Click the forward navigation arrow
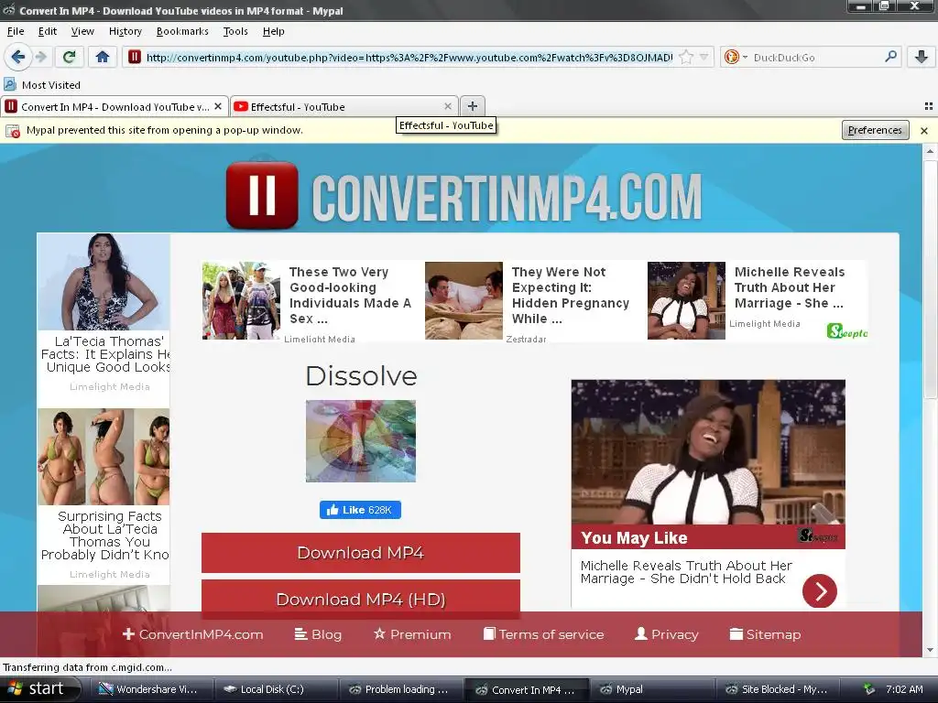Image resolution: width=938 pixels, height=703 pixels. tap(41, 57)
